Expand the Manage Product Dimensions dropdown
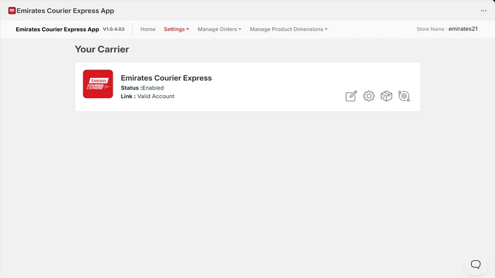Screen dimensions: 495x278 click(x=288, y=29)
